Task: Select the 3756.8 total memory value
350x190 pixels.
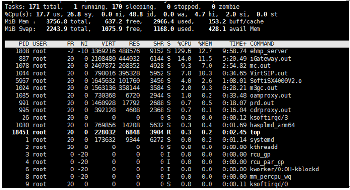Action: [56, 21]
